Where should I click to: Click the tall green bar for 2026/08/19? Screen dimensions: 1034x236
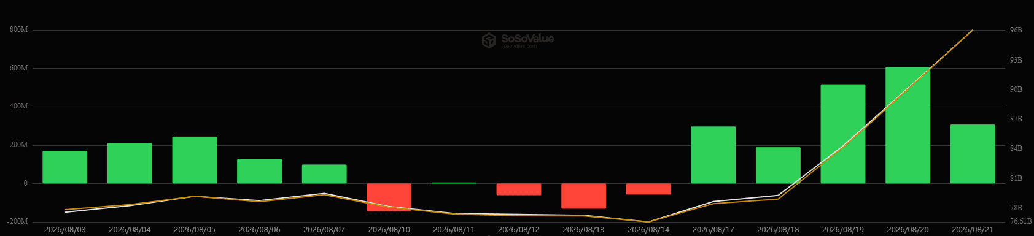coord(843,134)
